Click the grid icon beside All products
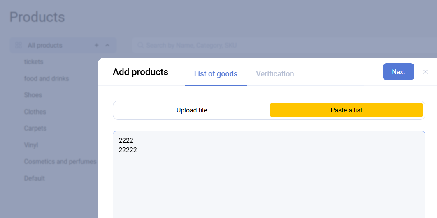 click(x=19, y=45)
